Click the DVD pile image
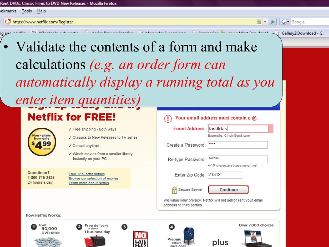This screenshot has height=247, width=329. [48, 242]
